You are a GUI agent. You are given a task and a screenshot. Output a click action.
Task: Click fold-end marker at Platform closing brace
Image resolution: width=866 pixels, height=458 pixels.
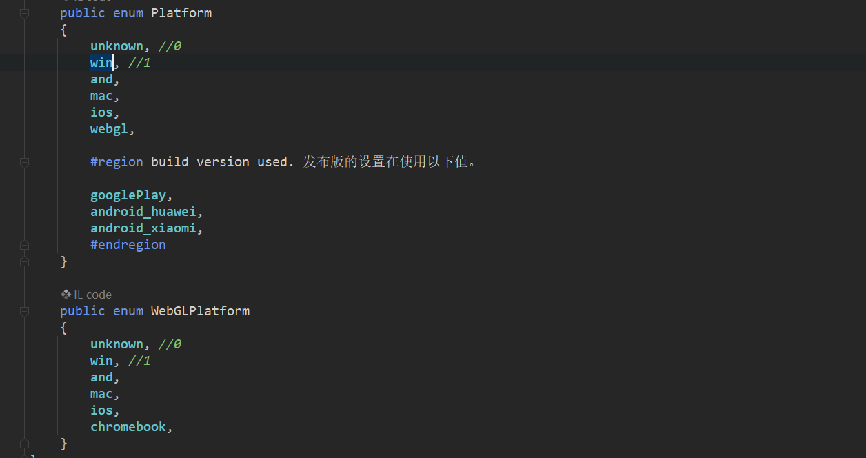[x=24, y=261]
